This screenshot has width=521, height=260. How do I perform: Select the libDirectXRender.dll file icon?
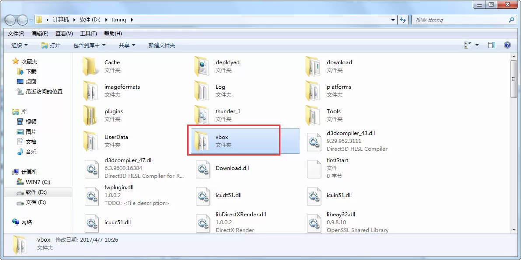[x=202, y=222]
